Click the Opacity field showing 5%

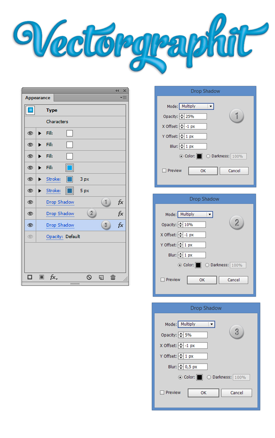click(196, 335)
